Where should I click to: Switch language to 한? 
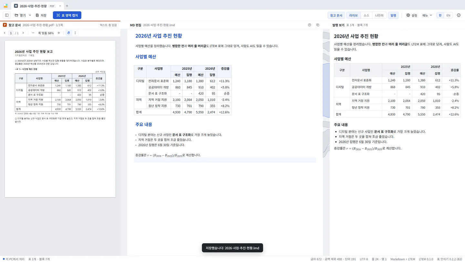440,15
